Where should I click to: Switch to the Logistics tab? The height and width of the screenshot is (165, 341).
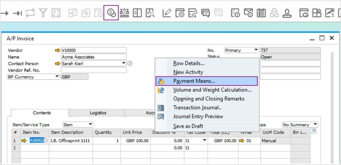pyautogui.click(x=98, y=113)
